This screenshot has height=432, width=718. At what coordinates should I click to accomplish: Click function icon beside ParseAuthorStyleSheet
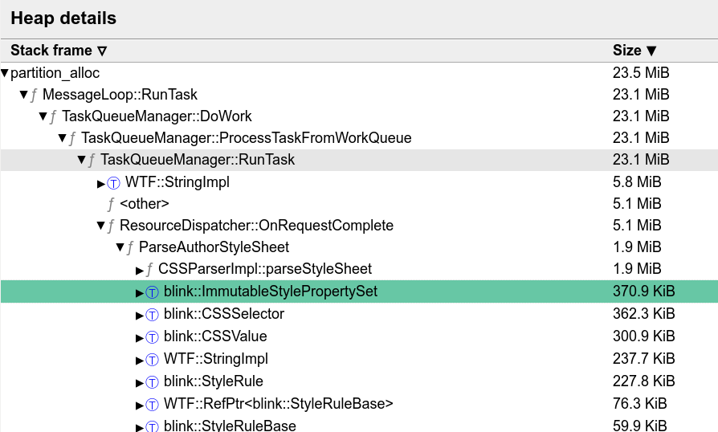pyautogui.click(x=130, y=247)
